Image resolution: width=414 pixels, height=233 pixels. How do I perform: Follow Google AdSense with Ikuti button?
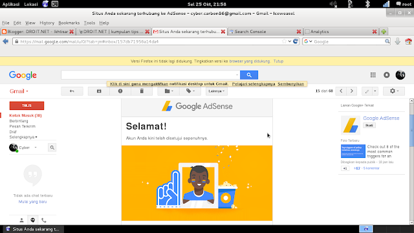tap(369, 126)
